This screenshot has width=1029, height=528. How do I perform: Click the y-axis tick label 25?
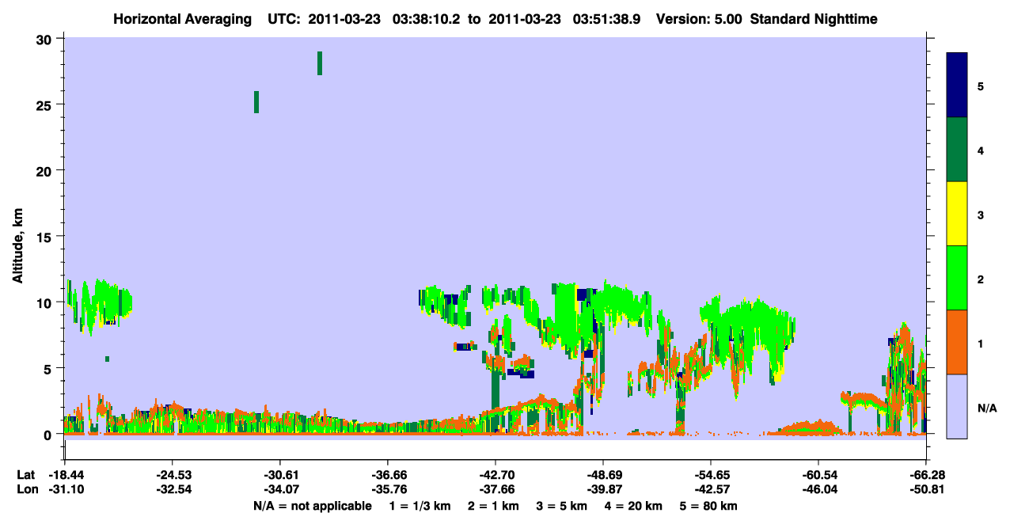[x=46, y=105]
